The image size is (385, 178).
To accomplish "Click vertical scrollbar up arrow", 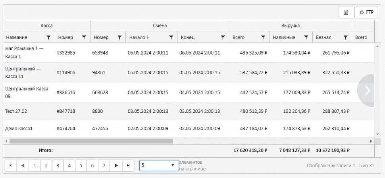I will click(377, 46).
